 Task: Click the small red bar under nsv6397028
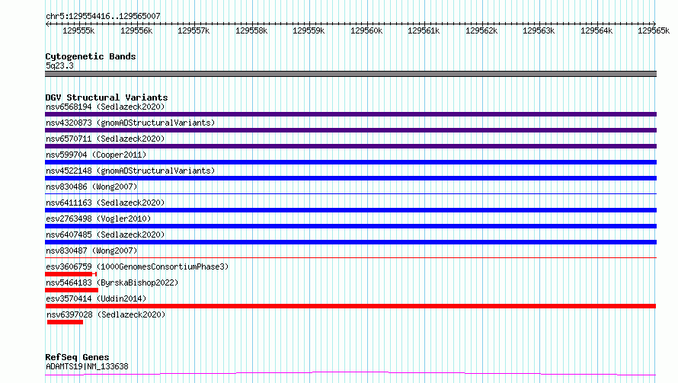(65, 322)
